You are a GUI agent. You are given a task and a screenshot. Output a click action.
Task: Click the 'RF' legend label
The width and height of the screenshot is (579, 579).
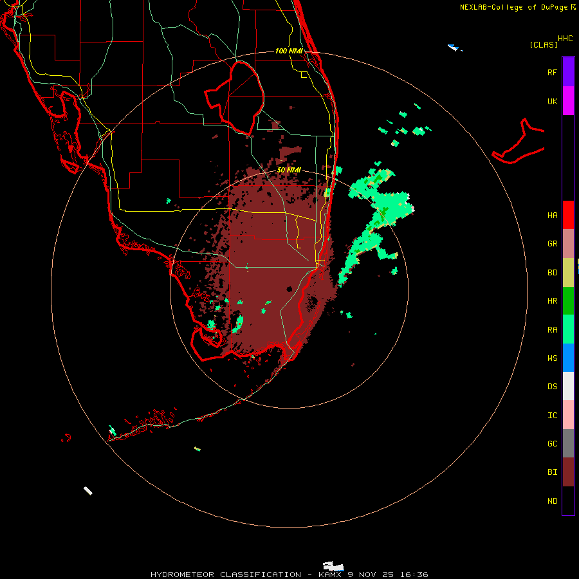(x=552, y=73)
